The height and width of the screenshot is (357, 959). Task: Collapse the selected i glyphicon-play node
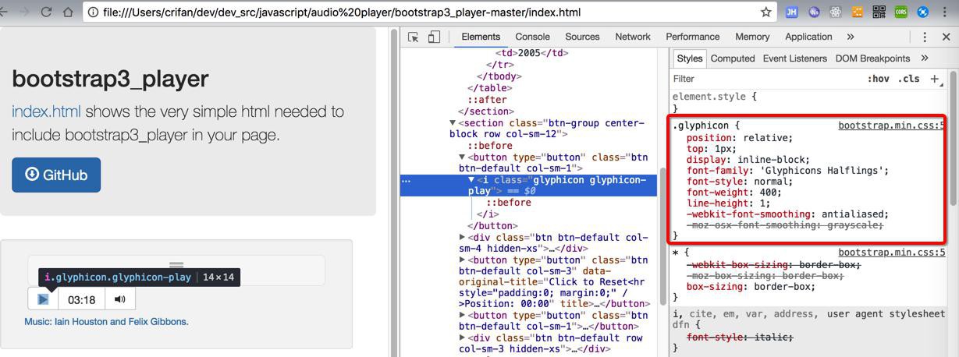tap(471, 180)
